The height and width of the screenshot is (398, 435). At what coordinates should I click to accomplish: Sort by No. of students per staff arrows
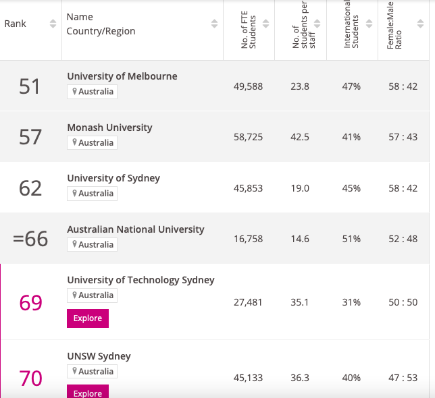(x=317, y=24)
